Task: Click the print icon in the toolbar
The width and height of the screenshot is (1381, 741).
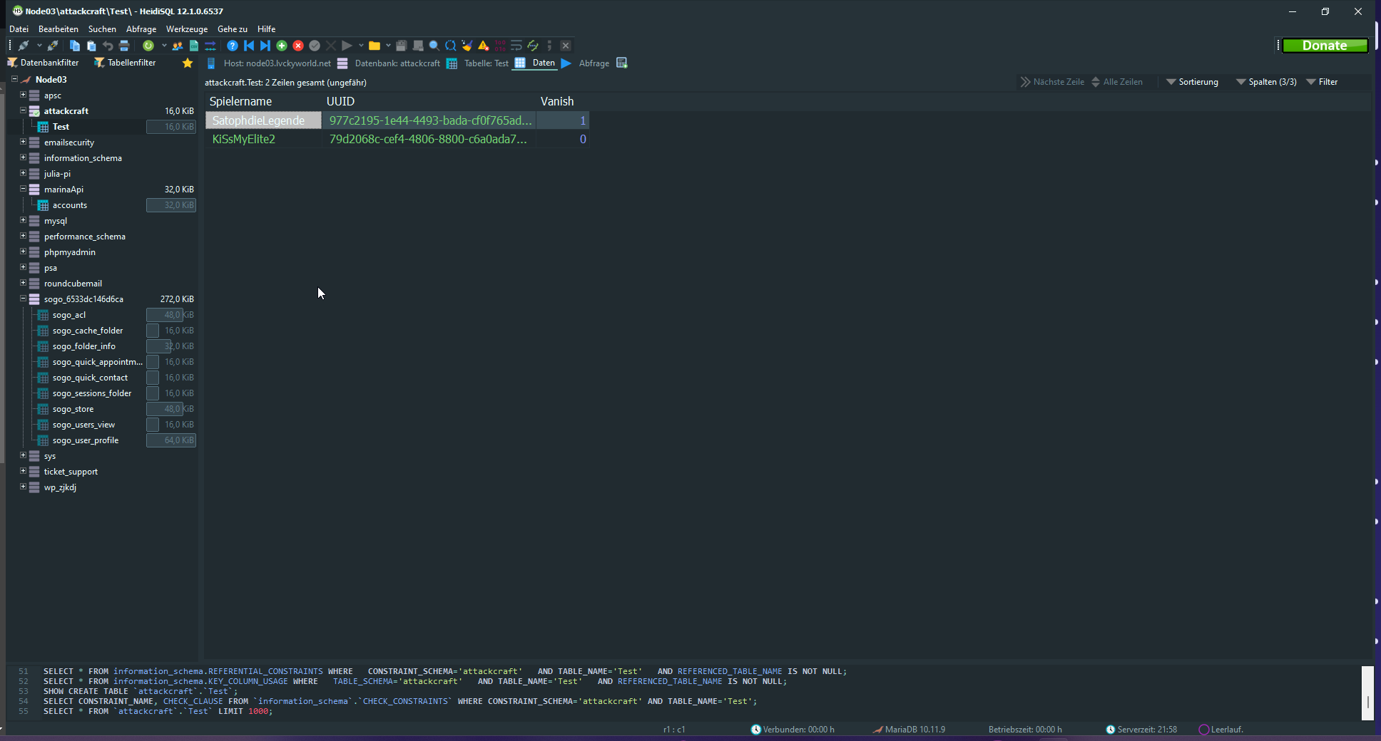Action: coord(124,46)
